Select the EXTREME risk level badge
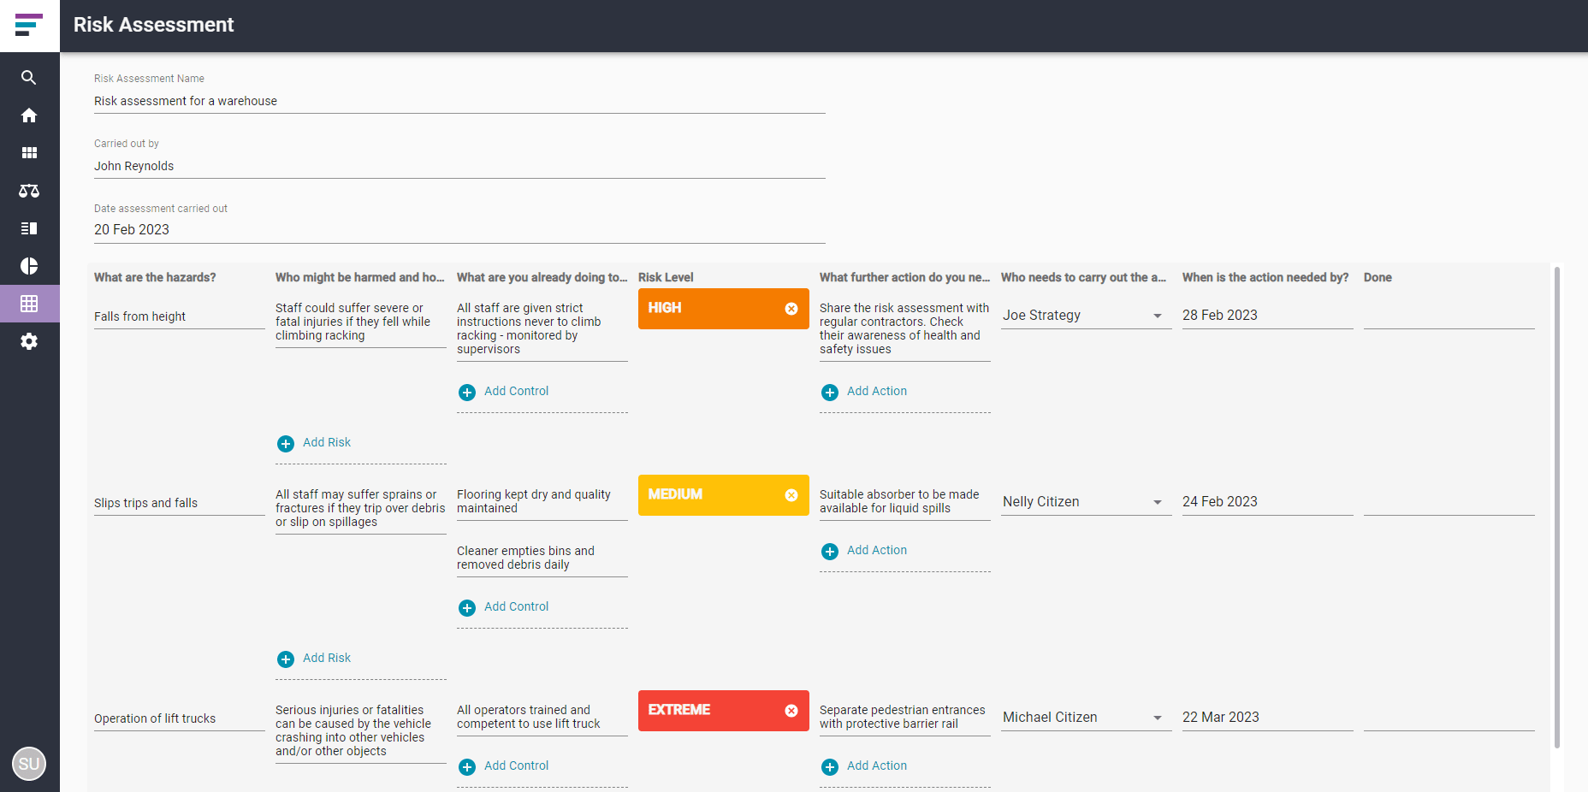Viewport: 1588px width, 792px height. [724, 711]
